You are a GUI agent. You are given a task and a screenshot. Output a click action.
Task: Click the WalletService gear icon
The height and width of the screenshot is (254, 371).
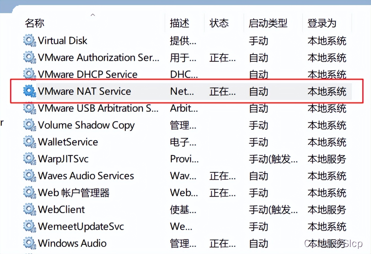[x=29, y=142]
